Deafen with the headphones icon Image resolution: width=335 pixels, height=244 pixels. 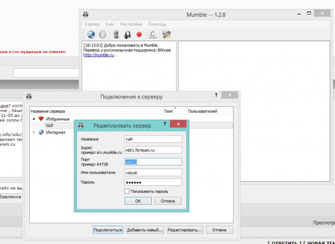click(128, 35)
